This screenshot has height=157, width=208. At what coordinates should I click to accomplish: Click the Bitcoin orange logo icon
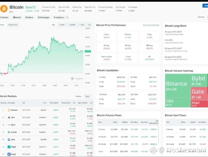coord(4,9)
